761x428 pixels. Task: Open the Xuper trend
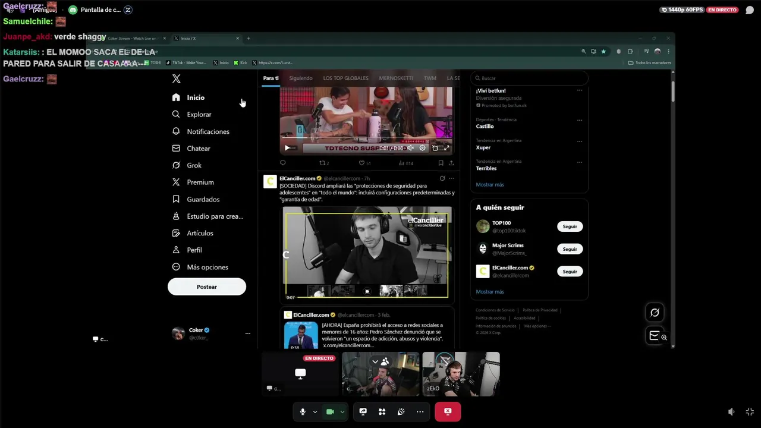click(483, 147)
